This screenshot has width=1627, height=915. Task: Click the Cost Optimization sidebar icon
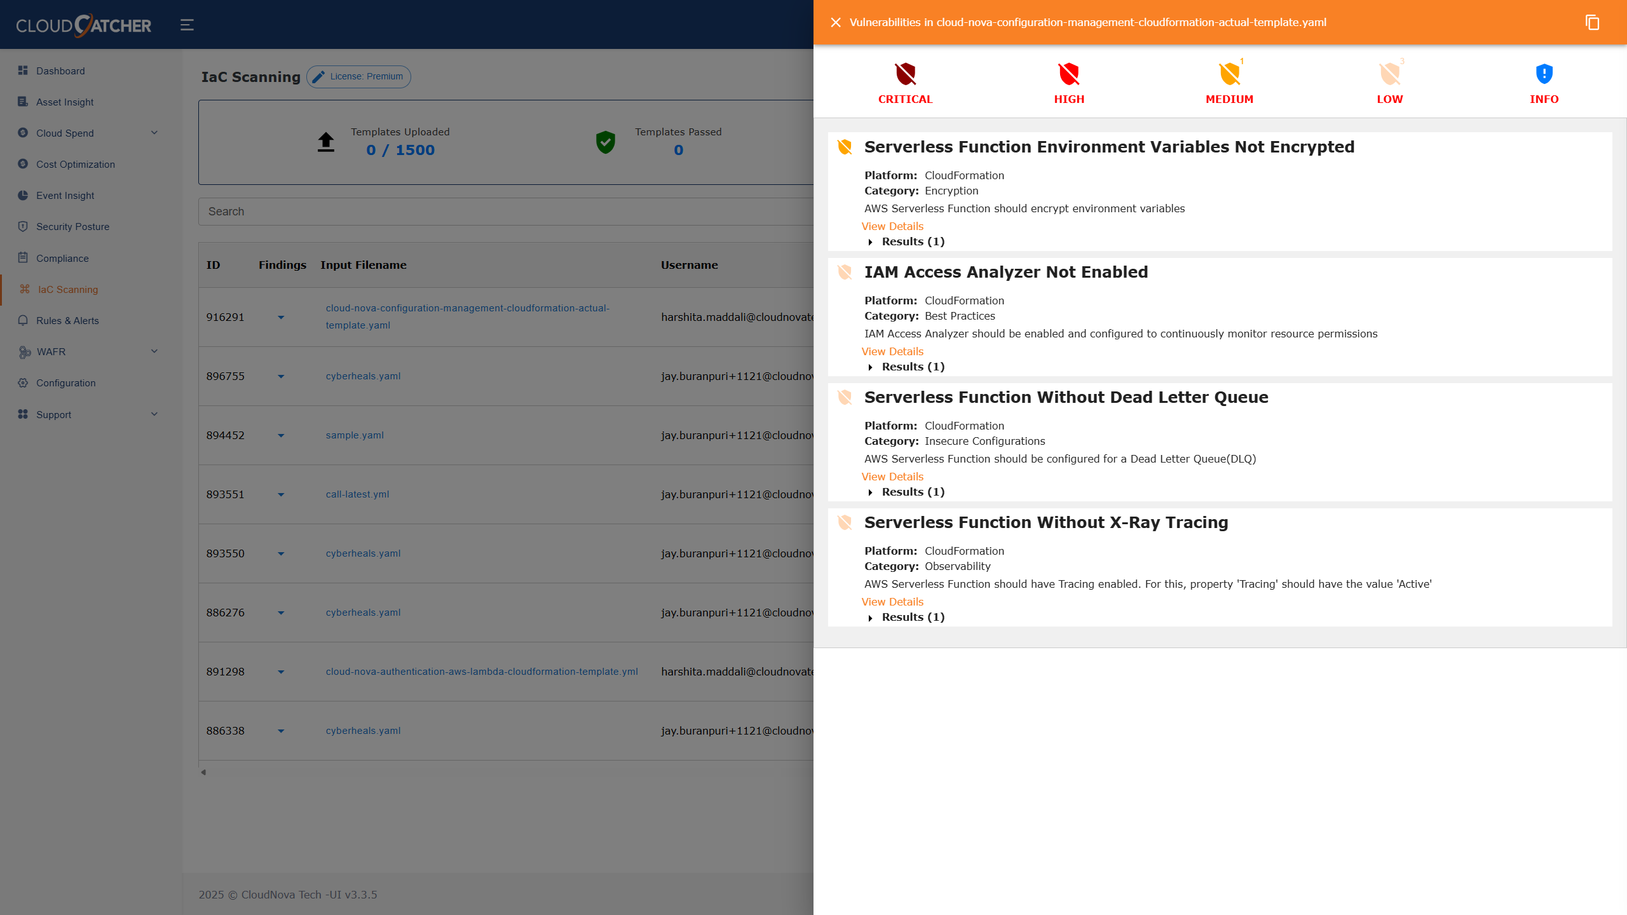pyautogui.click(x=23, y=164)
